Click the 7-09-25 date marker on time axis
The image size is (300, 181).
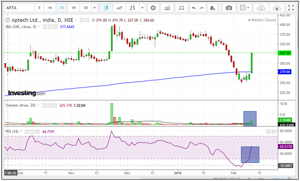pyautogui.click(x=11, y=173)
